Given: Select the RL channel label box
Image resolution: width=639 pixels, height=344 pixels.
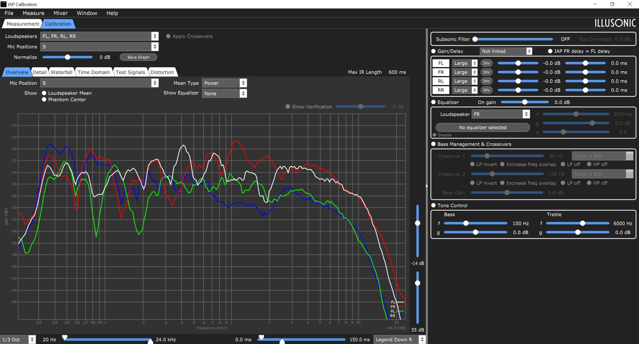Looking at the screenshot, I should pos(441,81).
